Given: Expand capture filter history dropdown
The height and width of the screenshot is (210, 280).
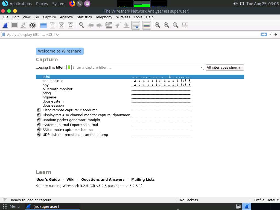Looking at the screenshot, I should 202,67.
